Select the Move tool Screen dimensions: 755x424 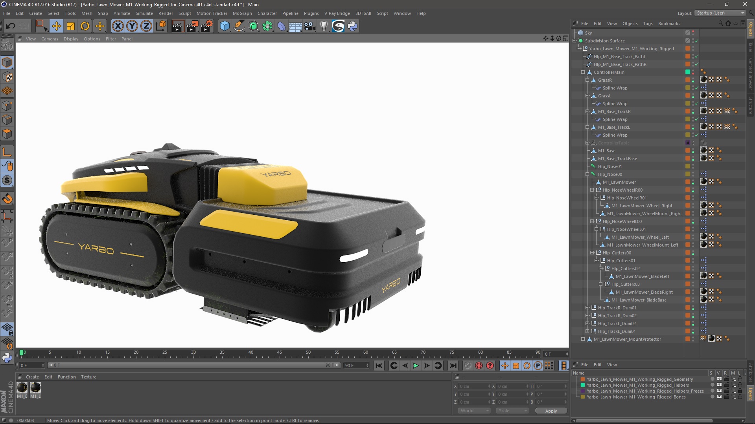[x=56, y=26]
